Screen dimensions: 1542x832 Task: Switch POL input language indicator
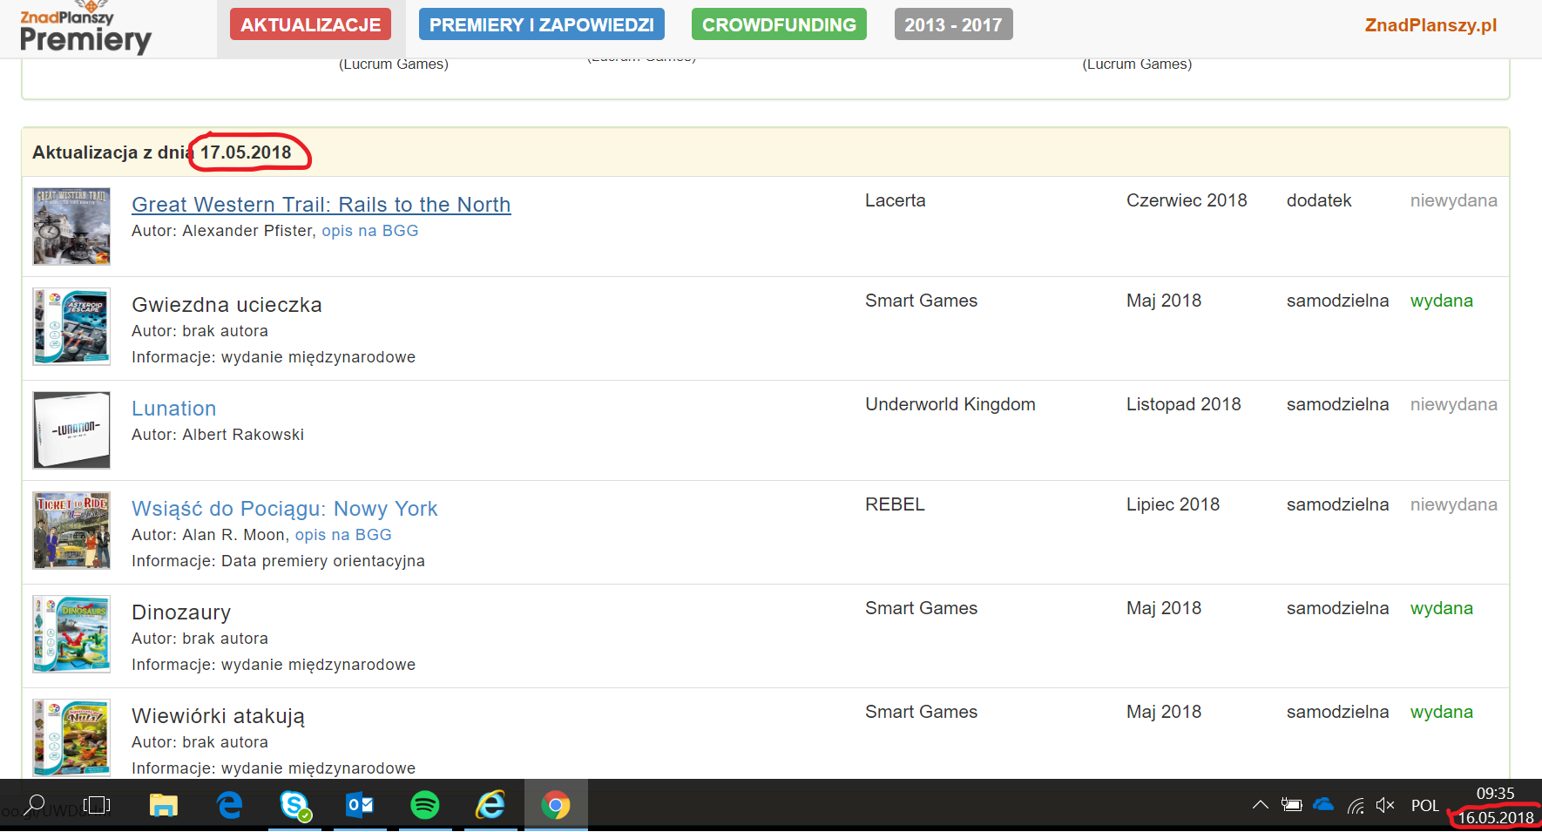(x=1425, y=806)
